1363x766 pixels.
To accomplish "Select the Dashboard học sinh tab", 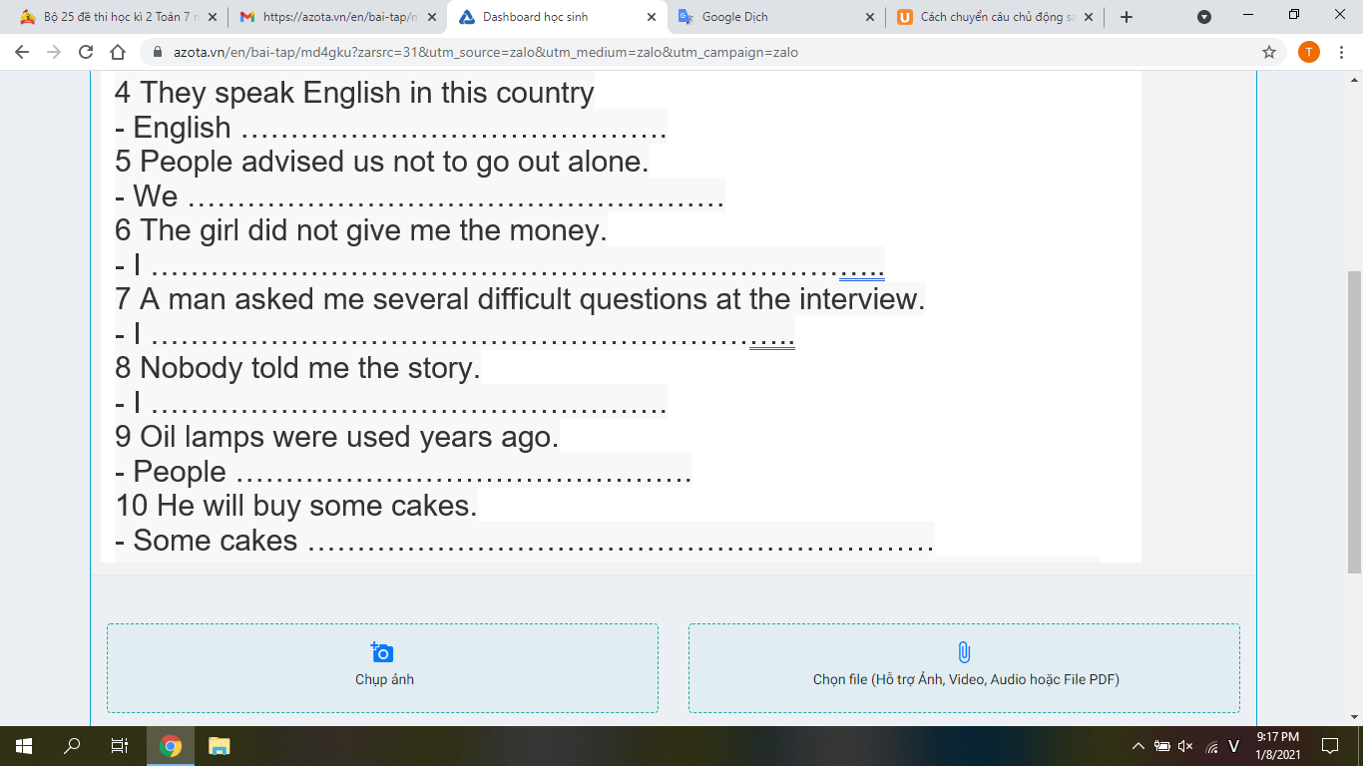I will pyautogui.click(x=558, y=17).
